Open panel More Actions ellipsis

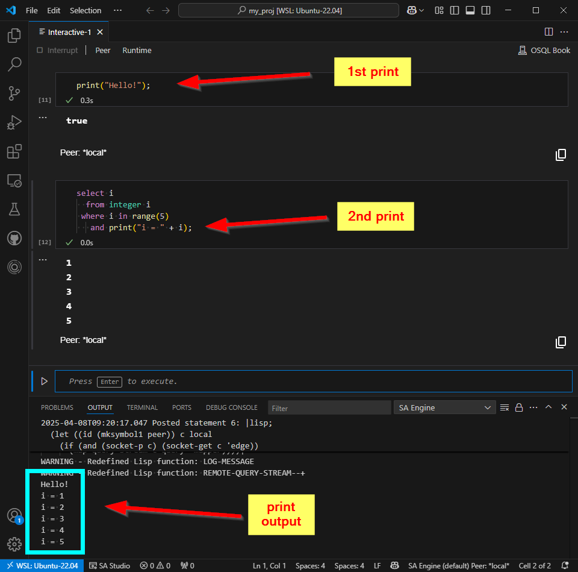[533, 407]
